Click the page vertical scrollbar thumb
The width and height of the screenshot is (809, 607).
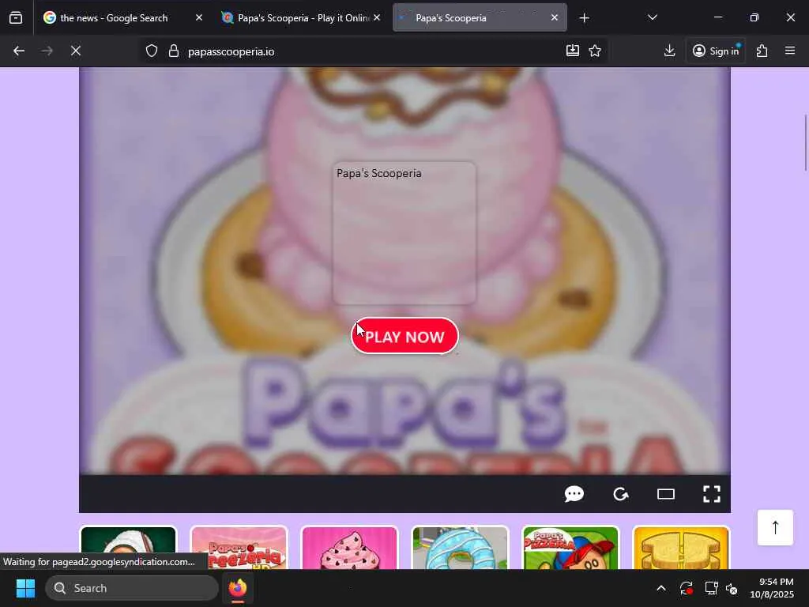(805, 142)
